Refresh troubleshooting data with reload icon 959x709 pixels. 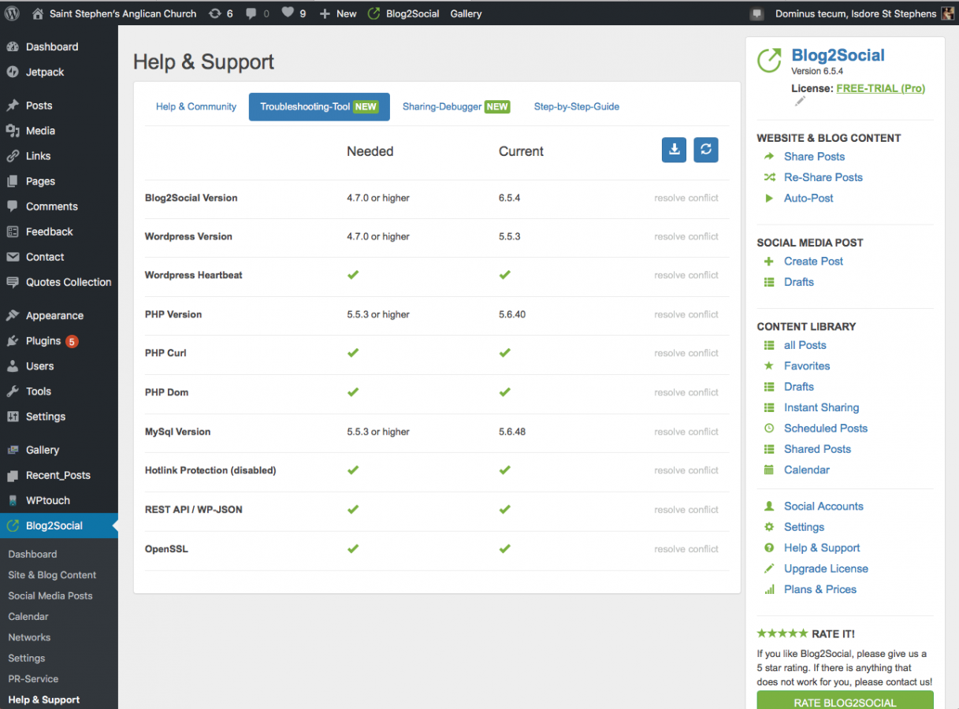706,150
